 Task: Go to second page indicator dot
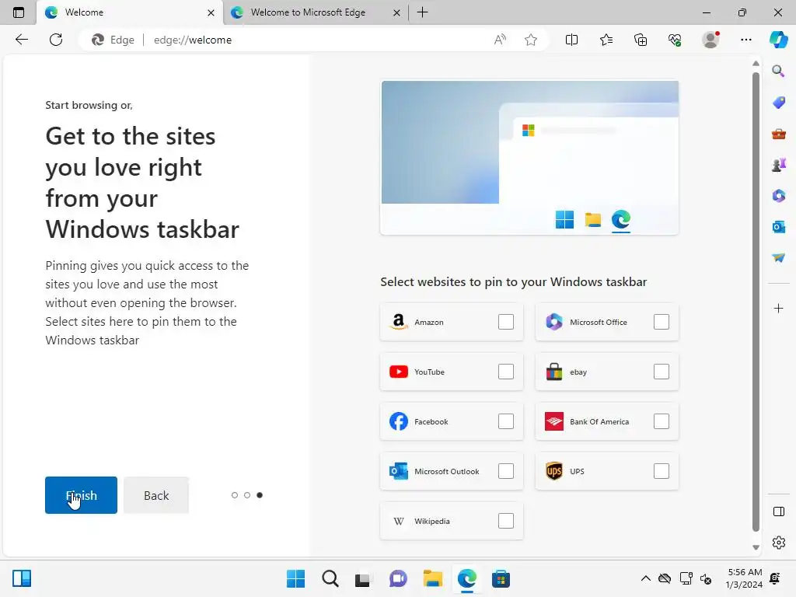(247, 495)
